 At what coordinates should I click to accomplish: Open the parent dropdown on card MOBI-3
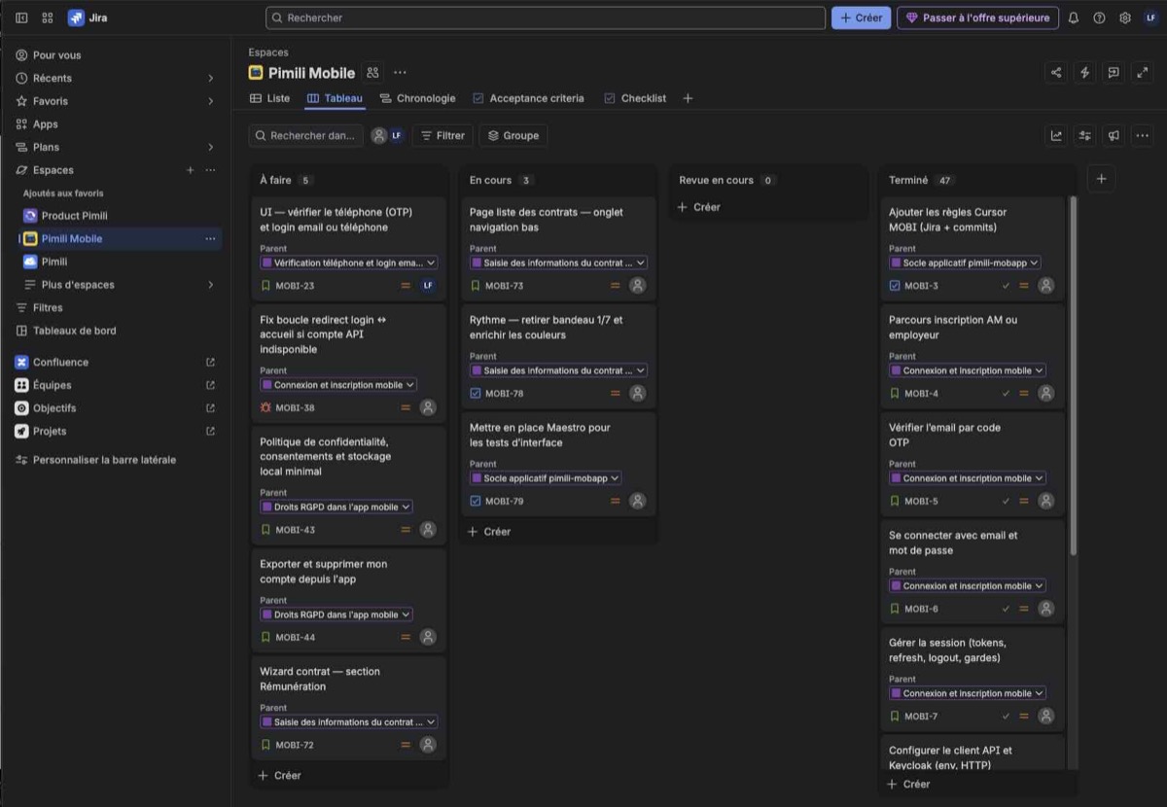click(966, 263)
